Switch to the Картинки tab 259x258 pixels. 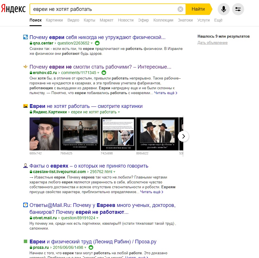[54, 20]
